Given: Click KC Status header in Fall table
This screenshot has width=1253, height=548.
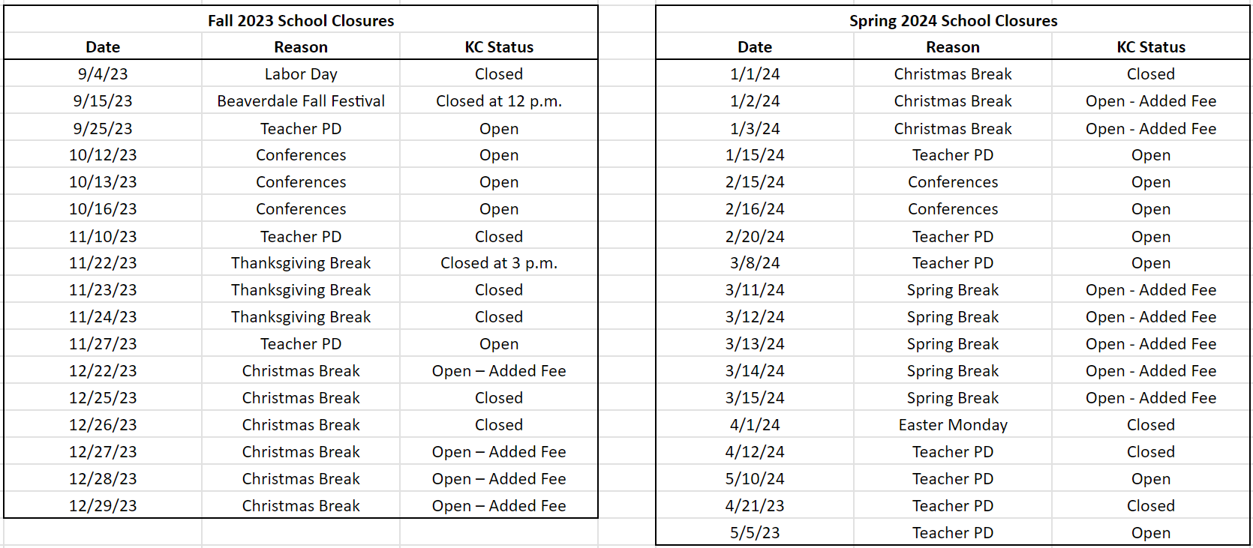Looking at the screenshot, I should [x=499, y=46].
